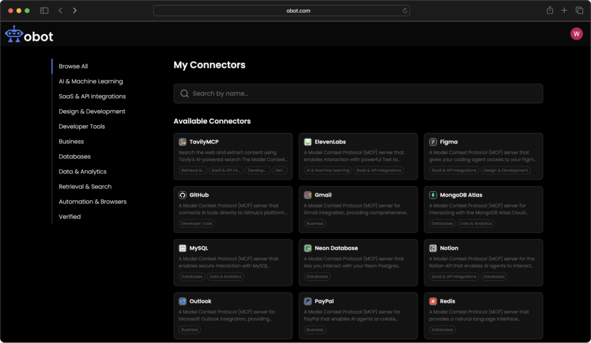Filter by Verified connectors
The image size is (591, 343).
pos(70,217)
